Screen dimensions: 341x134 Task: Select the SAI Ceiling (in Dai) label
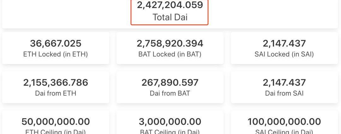[x=284, y=131]
